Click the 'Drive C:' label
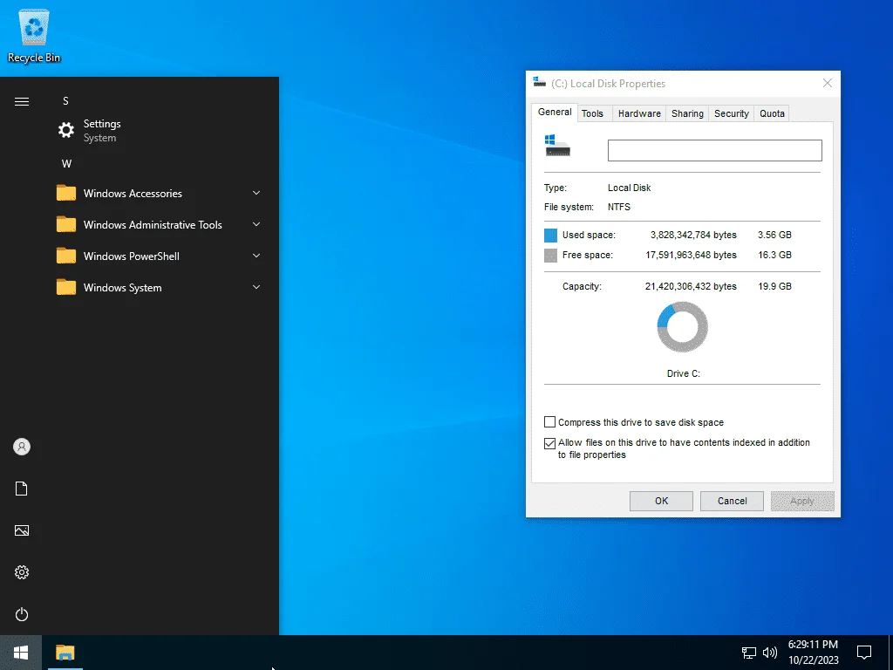Viewport: 893px width, 670px height. point(684,373)
